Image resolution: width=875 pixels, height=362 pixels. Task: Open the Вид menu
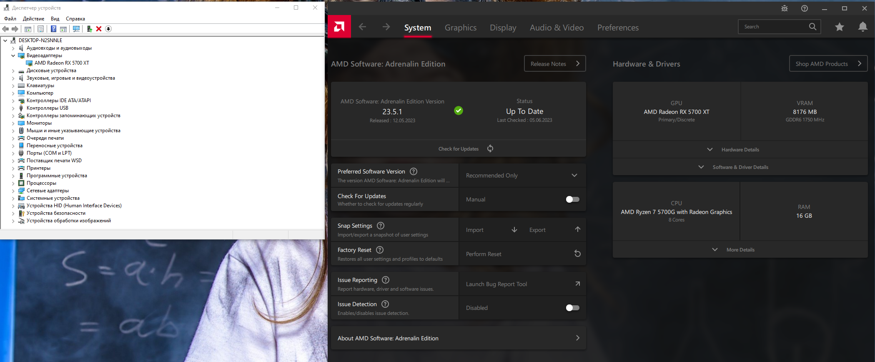(55, 19)
